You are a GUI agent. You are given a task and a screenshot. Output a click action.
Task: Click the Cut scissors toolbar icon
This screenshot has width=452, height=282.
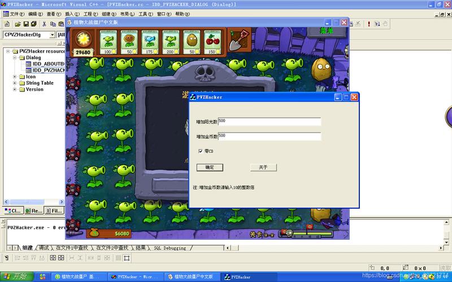[44, 24]
